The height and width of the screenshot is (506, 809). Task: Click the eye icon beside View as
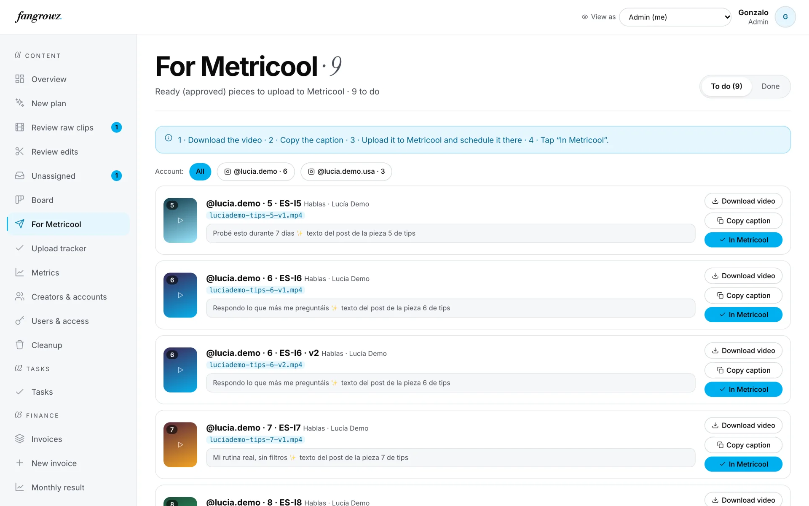[585, 17]
